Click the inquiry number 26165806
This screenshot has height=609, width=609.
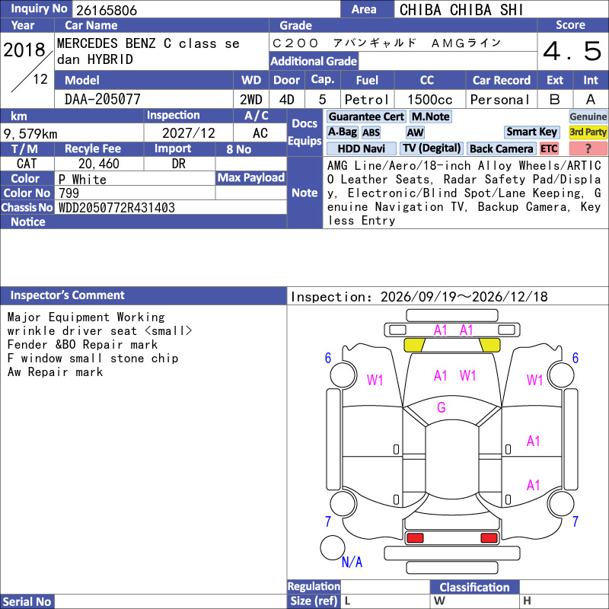click(107, 10)
